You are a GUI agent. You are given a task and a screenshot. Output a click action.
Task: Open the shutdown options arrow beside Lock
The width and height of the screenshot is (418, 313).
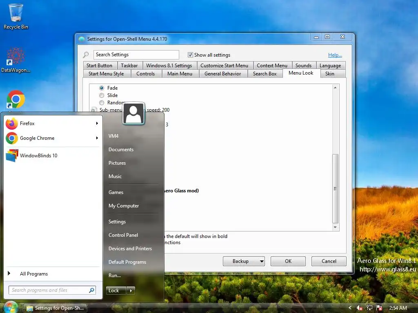point(131,291)
